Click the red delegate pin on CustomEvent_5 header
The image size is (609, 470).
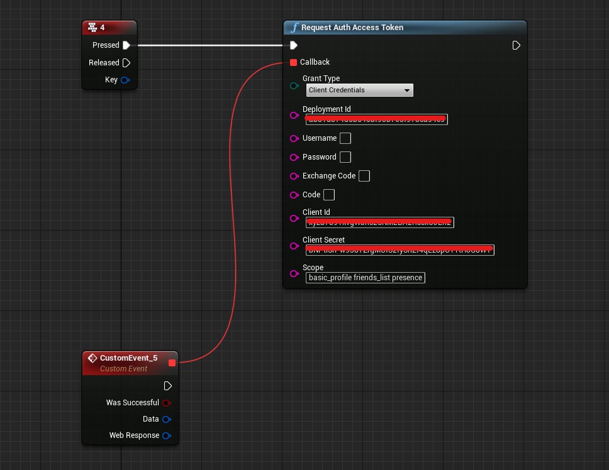click(172, 363)
